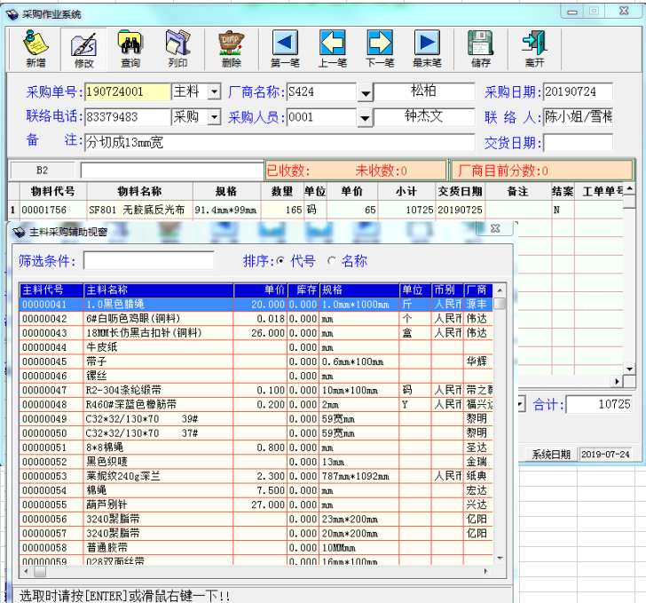Expand the 主料 type dropdown
Screen dimensions: 646x603
point(214,92)
